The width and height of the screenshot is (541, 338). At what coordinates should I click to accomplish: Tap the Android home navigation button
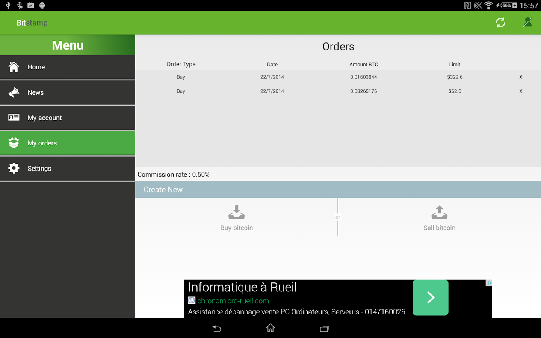pos(270,328)
